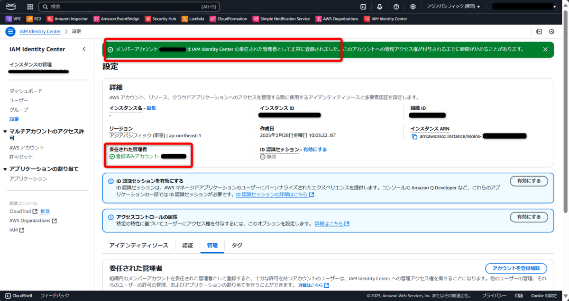Open the notifications bell icon

(380, 7)
